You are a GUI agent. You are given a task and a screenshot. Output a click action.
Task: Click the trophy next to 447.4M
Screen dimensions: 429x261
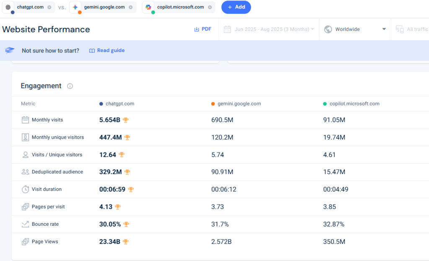[127, 137]
